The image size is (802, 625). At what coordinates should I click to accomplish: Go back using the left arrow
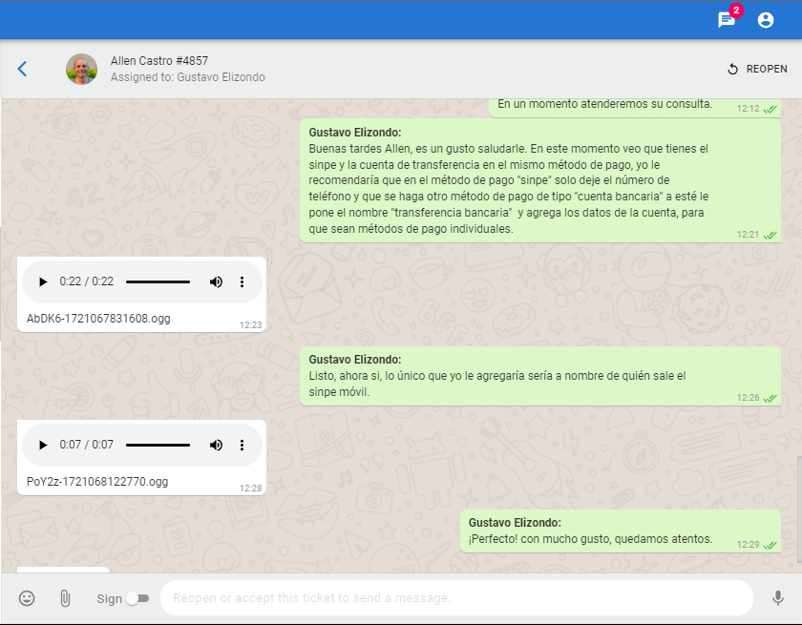tap(23, 69)
